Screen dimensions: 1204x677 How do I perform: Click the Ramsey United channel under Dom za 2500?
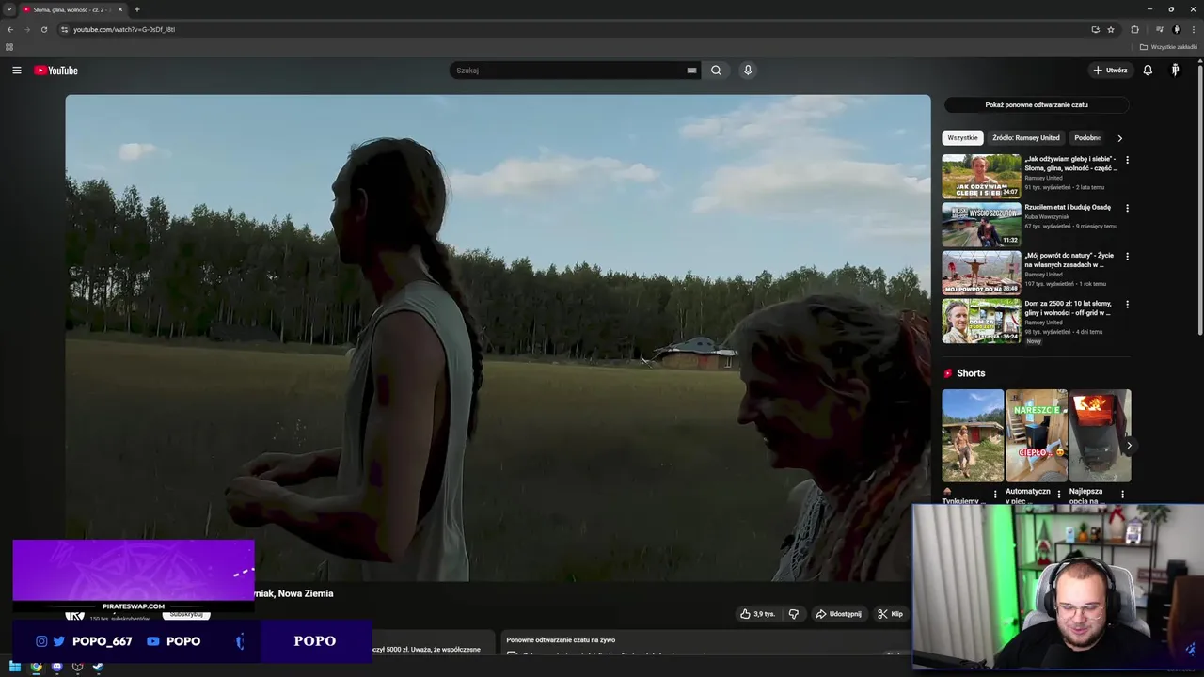pyautogui.click(x=1044, y=323)
